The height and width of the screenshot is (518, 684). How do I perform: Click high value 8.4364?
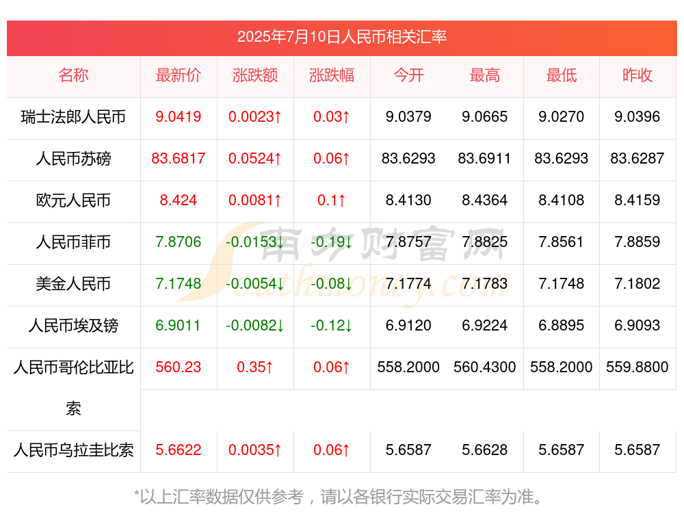[485, 200]
